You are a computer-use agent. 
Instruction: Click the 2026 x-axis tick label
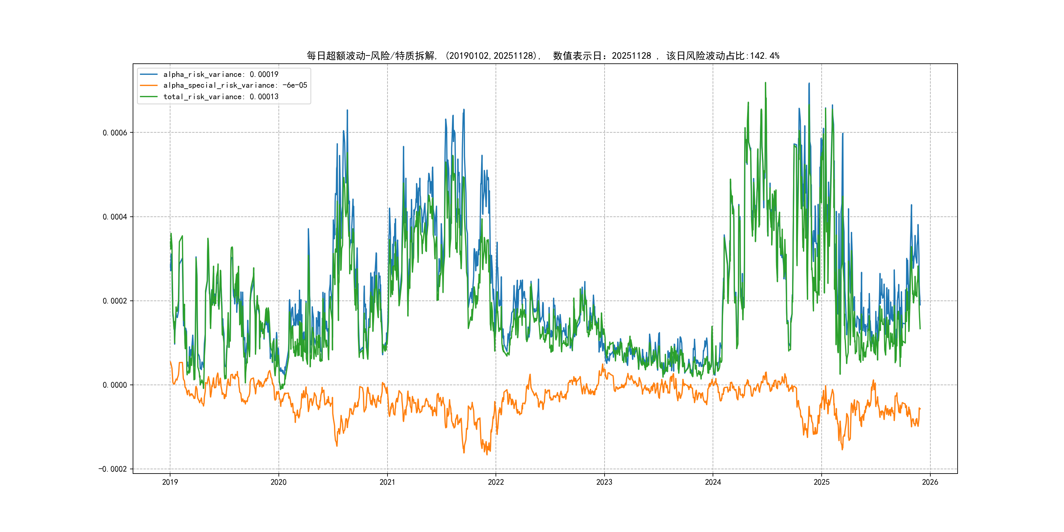coord(930,482)
